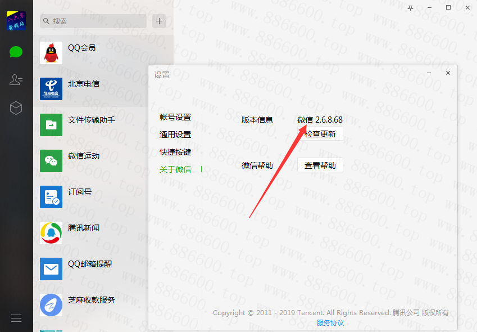The width and height of the screenshot is (477, 332).
Task: Select the 北京电信 chat name
Action: point(84,84)
